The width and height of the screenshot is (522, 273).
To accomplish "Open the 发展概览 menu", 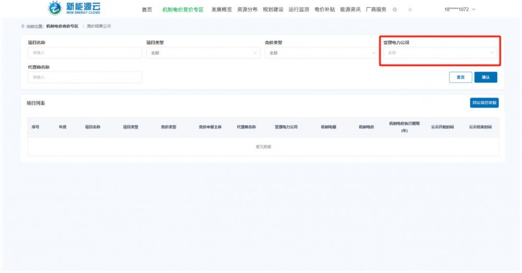I will point(221,9).
